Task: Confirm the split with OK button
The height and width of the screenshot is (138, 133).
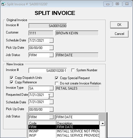Action: 119,25
